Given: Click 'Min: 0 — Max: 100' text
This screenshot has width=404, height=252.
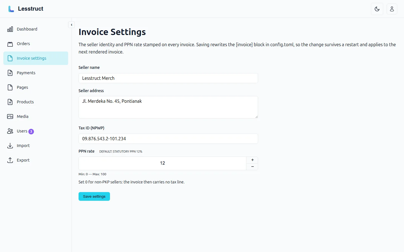Looking at the screenshot, I should (92, 174).
